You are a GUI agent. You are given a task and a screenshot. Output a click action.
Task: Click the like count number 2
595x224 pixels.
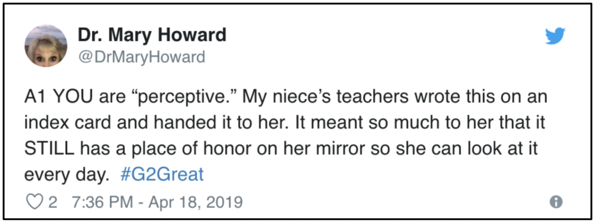pyautogui.click(x=53, y=202)
